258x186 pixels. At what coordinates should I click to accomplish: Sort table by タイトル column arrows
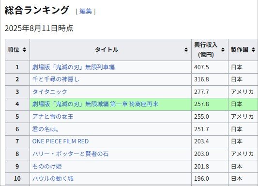click(186, 50)
